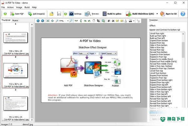Click the free rotate circle icon

(x=94, y=21)
